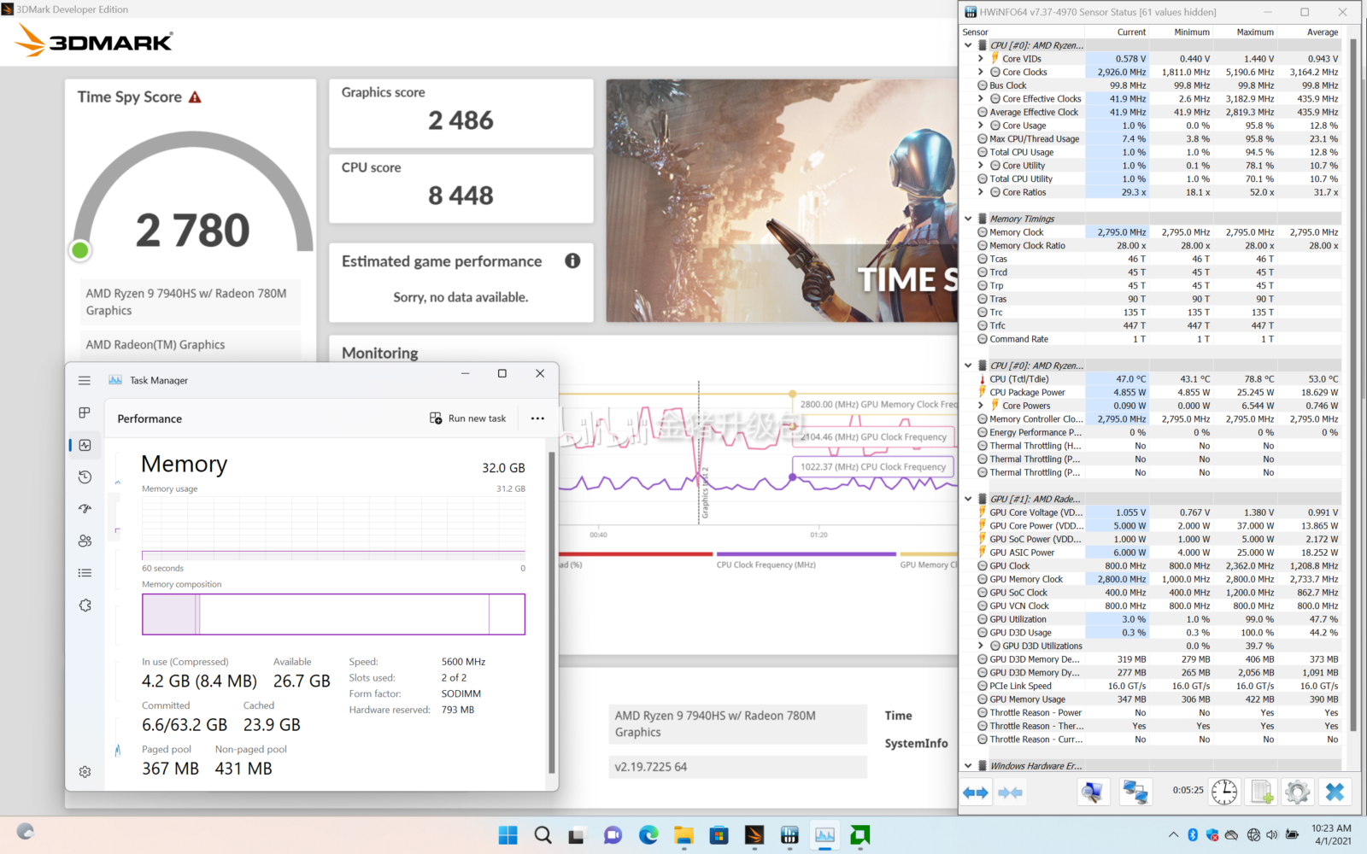Open the Users section in Task Manager sidebar
1367x854 pixels.
[84, 541]
